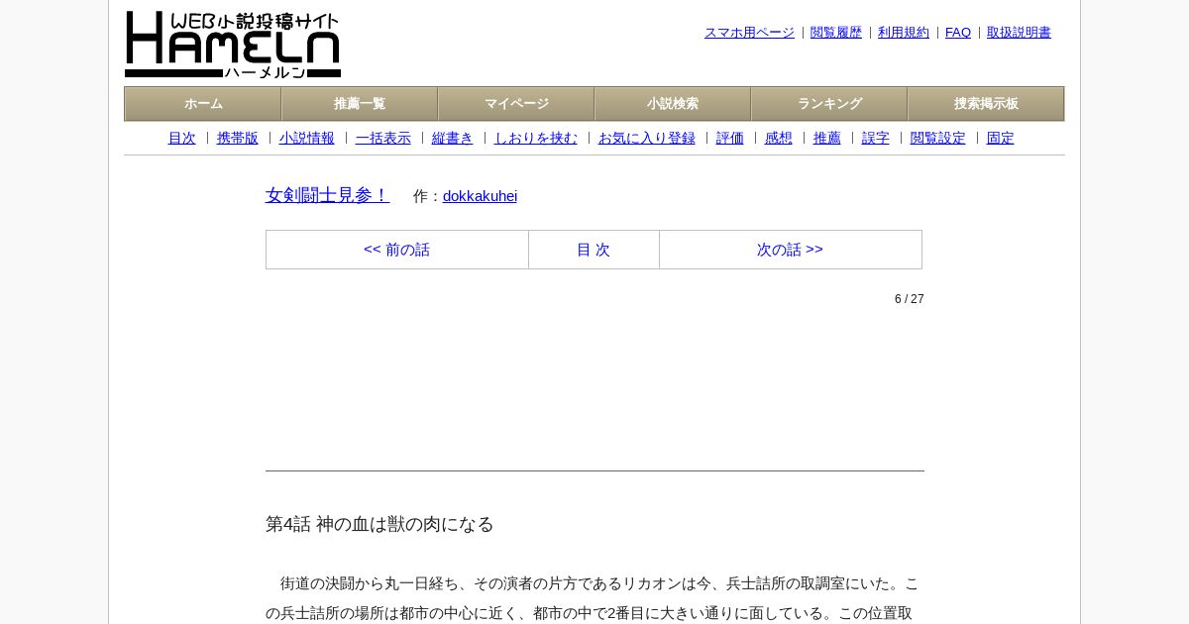Open the 捜索掲示板 tab
The image size is (1189, 624).
[986, 104]
